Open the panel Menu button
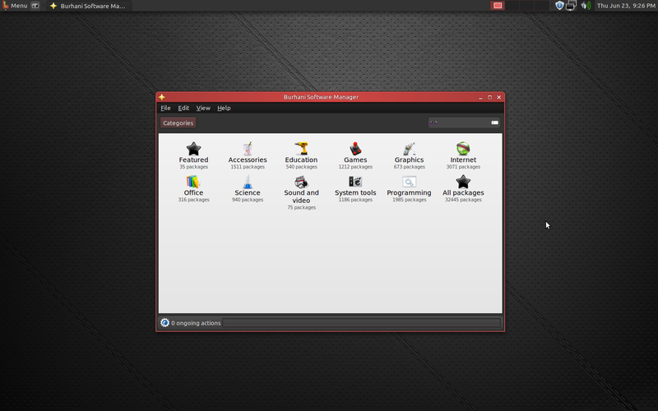 15,6
